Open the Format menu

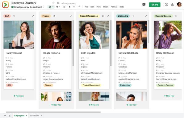pos(114,7)
